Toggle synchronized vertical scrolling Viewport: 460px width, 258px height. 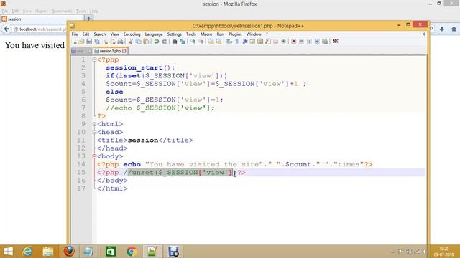211,42
